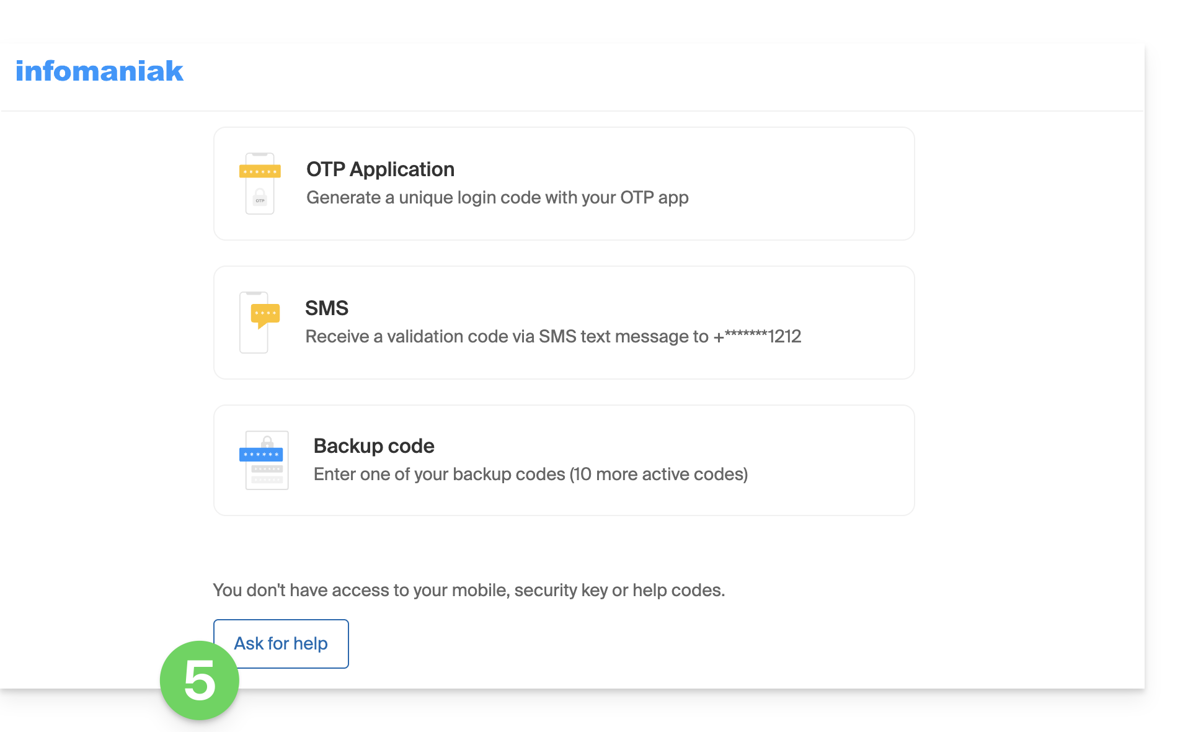Click the green step 5 badge

point(199,681)
